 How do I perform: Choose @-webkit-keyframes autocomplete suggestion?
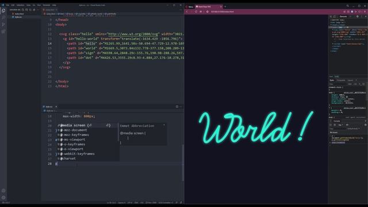coord(87,154)
